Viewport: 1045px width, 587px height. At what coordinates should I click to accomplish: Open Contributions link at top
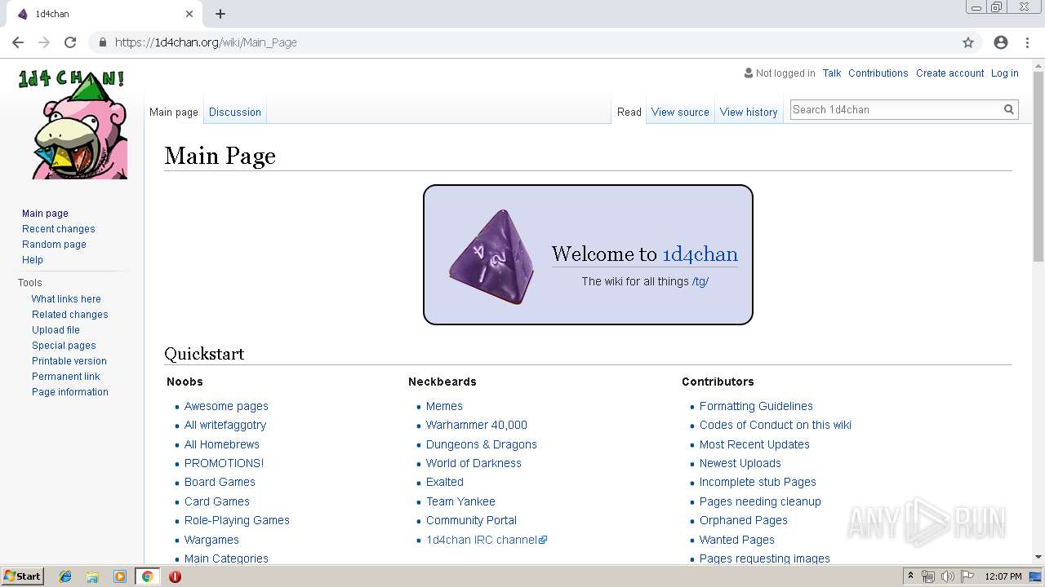pos(878,73)
